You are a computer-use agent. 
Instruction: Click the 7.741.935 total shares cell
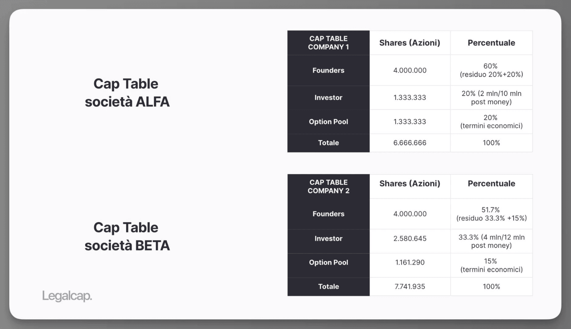(410, 286)
